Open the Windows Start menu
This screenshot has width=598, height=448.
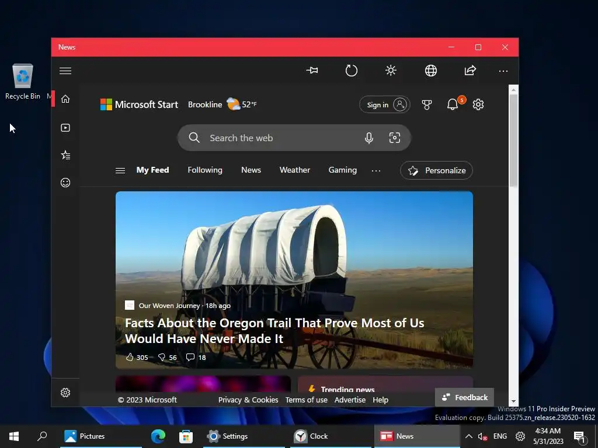tap(14, 436)
